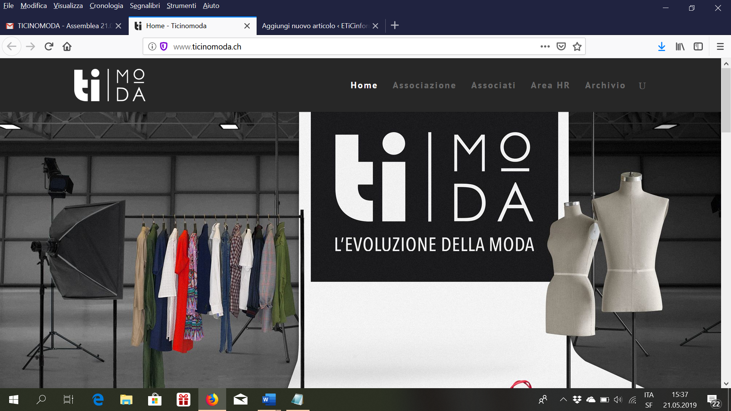Image resolution: width=731 pixels, height=411 pixels.
Task: Open the People icon in system tray
Action: (543, 400)
